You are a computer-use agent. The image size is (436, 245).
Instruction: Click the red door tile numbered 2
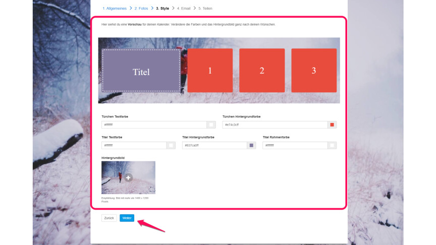coord(262,71)
